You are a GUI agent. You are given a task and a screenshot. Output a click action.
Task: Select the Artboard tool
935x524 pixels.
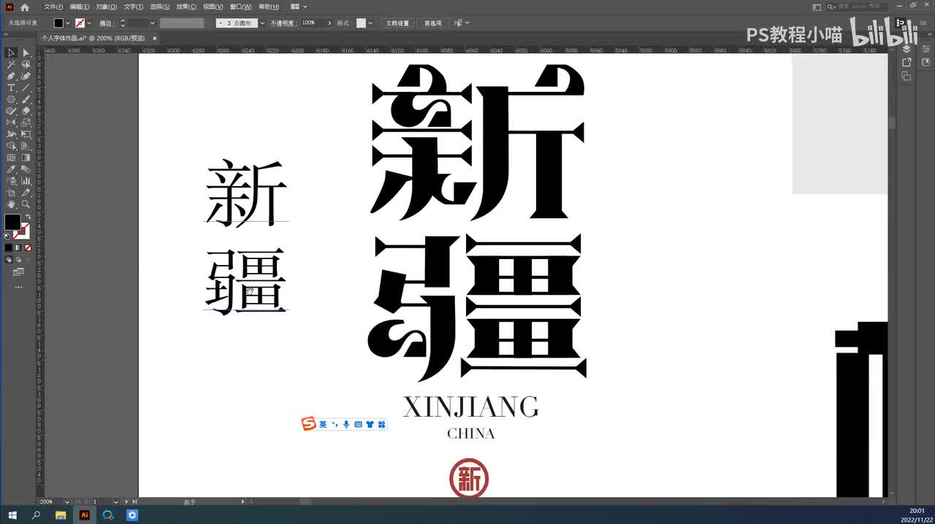[11, 193]
